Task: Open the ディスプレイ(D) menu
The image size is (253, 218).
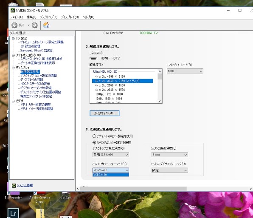Action: click(70, 17)
